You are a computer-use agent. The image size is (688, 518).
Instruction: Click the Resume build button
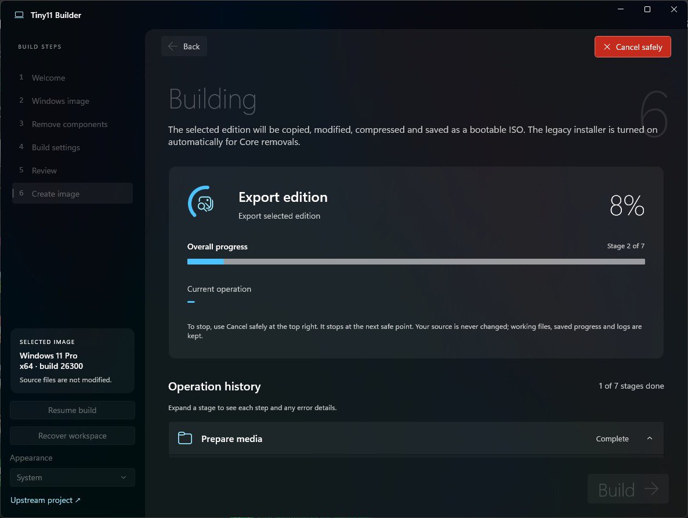73,410
